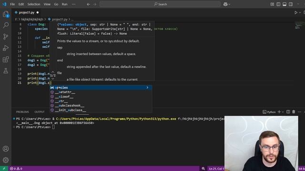Open the Explorer view in activity bar
This screenshot has height=171, width=305.
(x=6, y=14)
